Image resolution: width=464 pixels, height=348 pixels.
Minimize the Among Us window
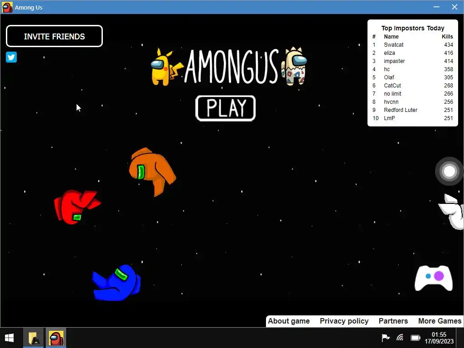click(436, 7)
